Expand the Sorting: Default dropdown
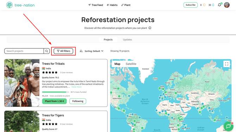Screen dimensions: 236x132 (94, 51)
